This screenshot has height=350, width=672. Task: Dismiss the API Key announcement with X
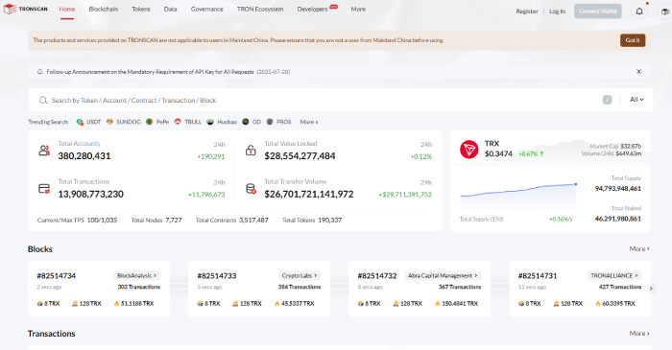tap(638, 72)
